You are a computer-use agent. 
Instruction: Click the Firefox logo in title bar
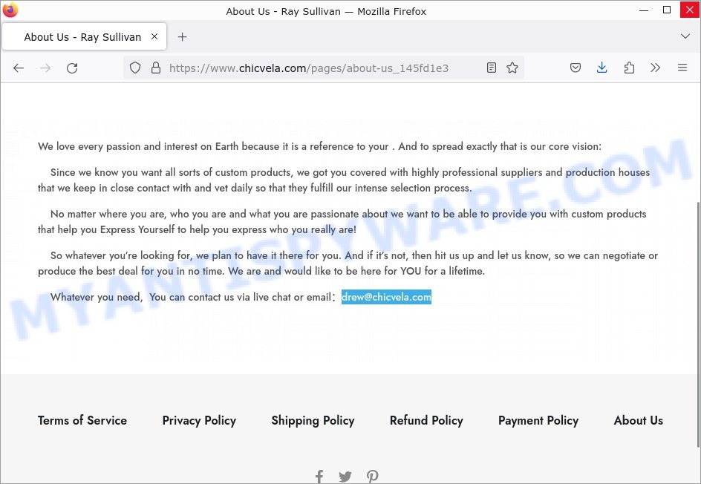10,10
